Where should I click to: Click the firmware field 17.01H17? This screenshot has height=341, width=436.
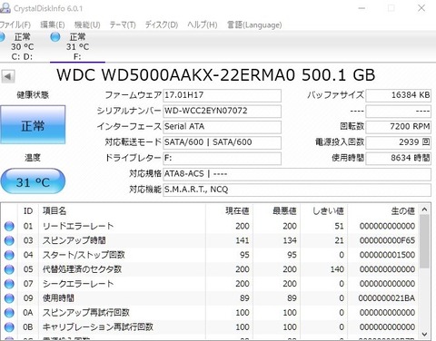click(222, 95)
